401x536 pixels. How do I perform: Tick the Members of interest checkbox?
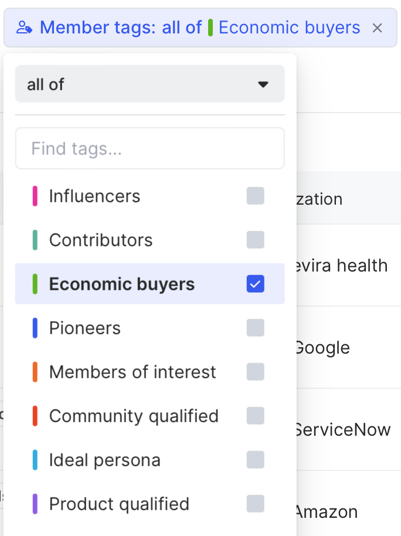(256, 372)
